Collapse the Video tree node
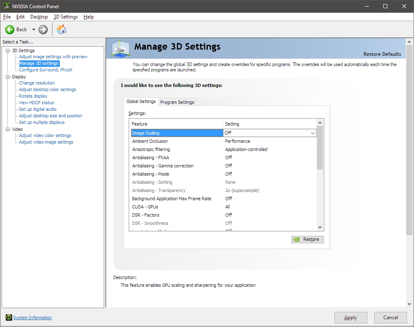The image size is (414, 327). [8, 129]
